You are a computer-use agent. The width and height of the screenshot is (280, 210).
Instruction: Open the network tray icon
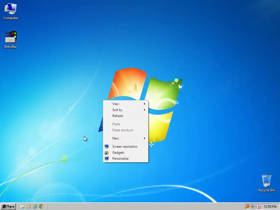click(253, 207)
